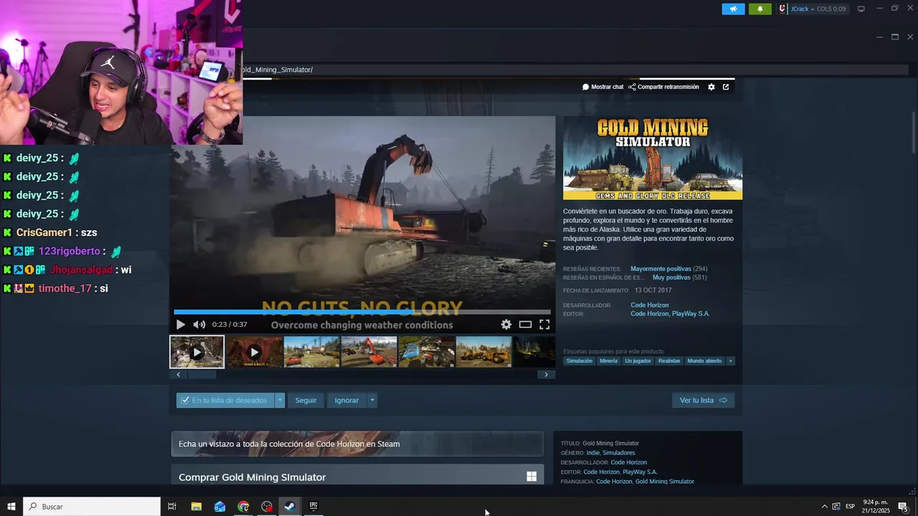Open the Windows Start menu

click(11, 507)
